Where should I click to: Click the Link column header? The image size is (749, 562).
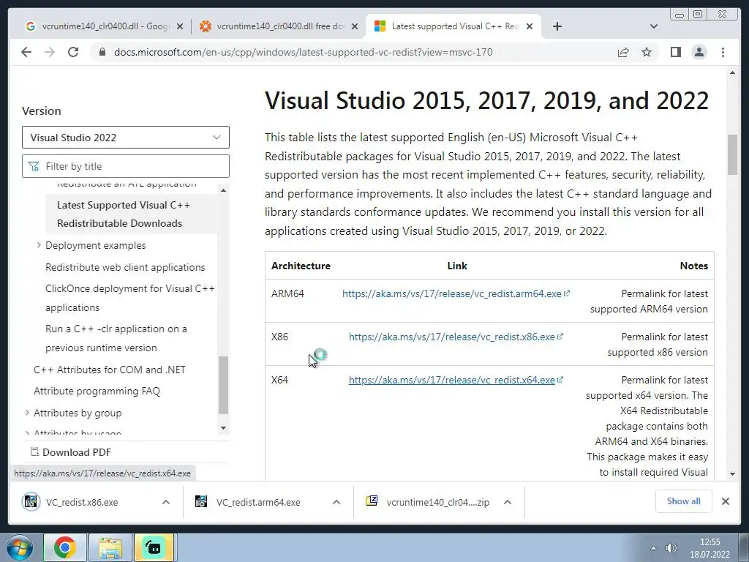click(456, 266)
